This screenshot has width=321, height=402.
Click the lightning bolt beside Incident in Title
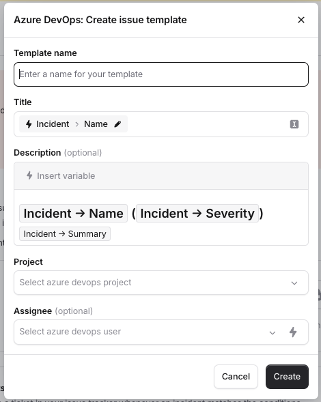tap(29, 124)
